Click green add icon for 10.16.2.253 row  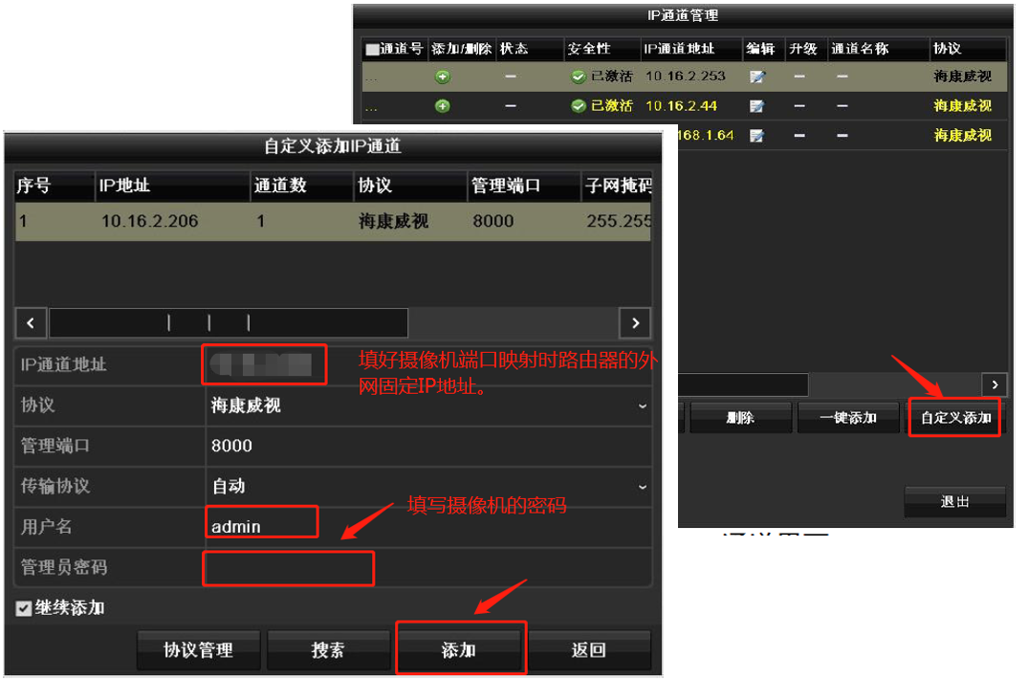tap(443, 77)
